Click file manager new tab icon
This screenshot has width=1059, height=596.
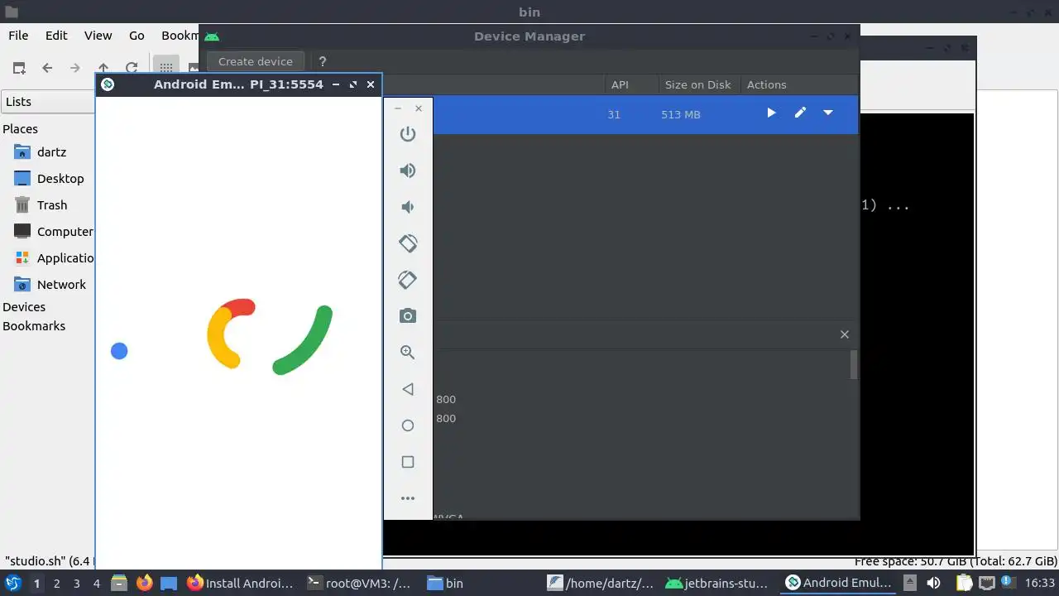point(19,68)
